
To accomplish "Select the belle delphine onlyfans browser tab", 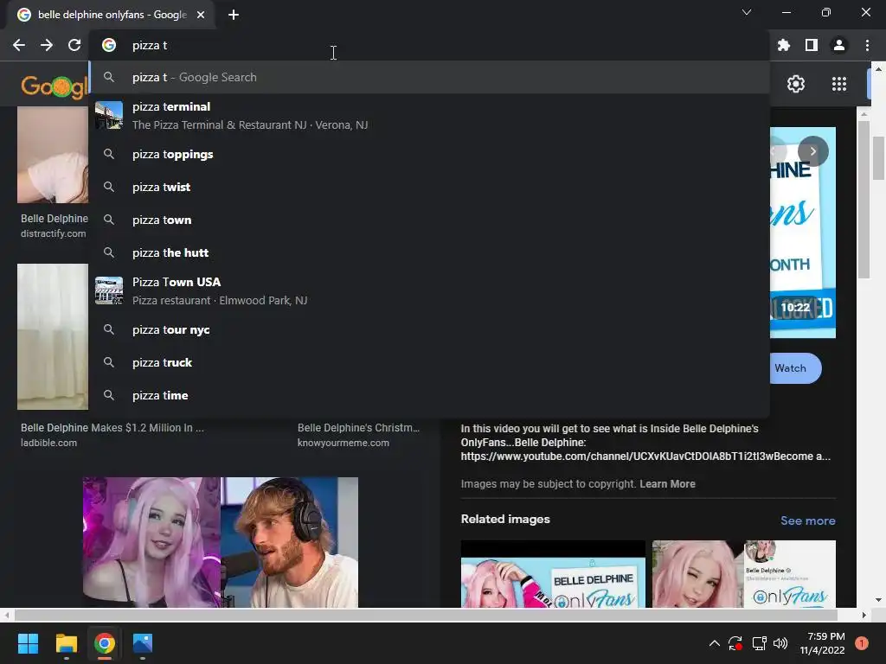I will tap(112, 15).
